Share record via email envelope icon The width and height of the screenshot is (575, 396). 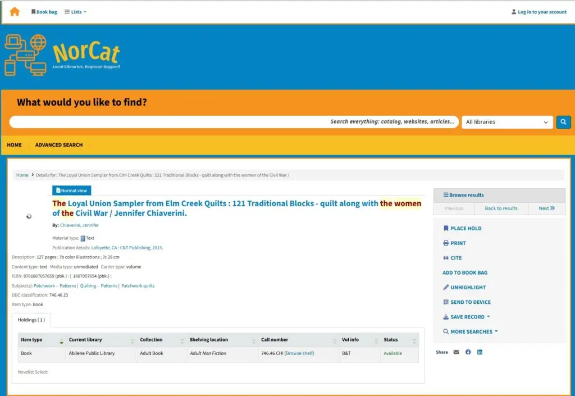[x=456, y=352]
